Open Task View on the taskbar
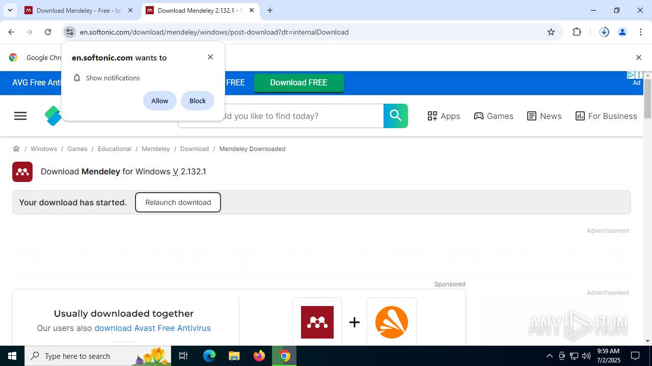 pos(183,356)
